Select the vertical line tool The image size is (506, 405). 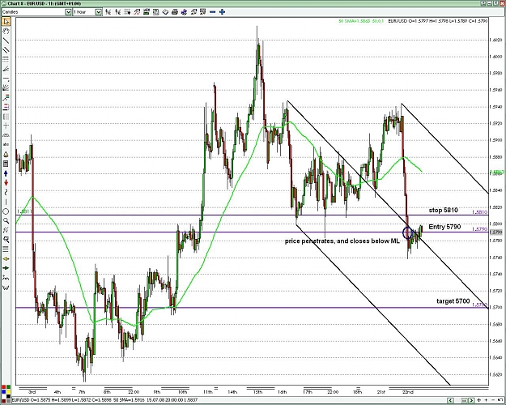(x=6, y=202)
